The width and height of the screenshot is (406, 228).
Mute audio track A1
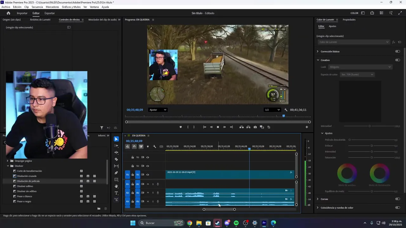click(x=148, y=184)
